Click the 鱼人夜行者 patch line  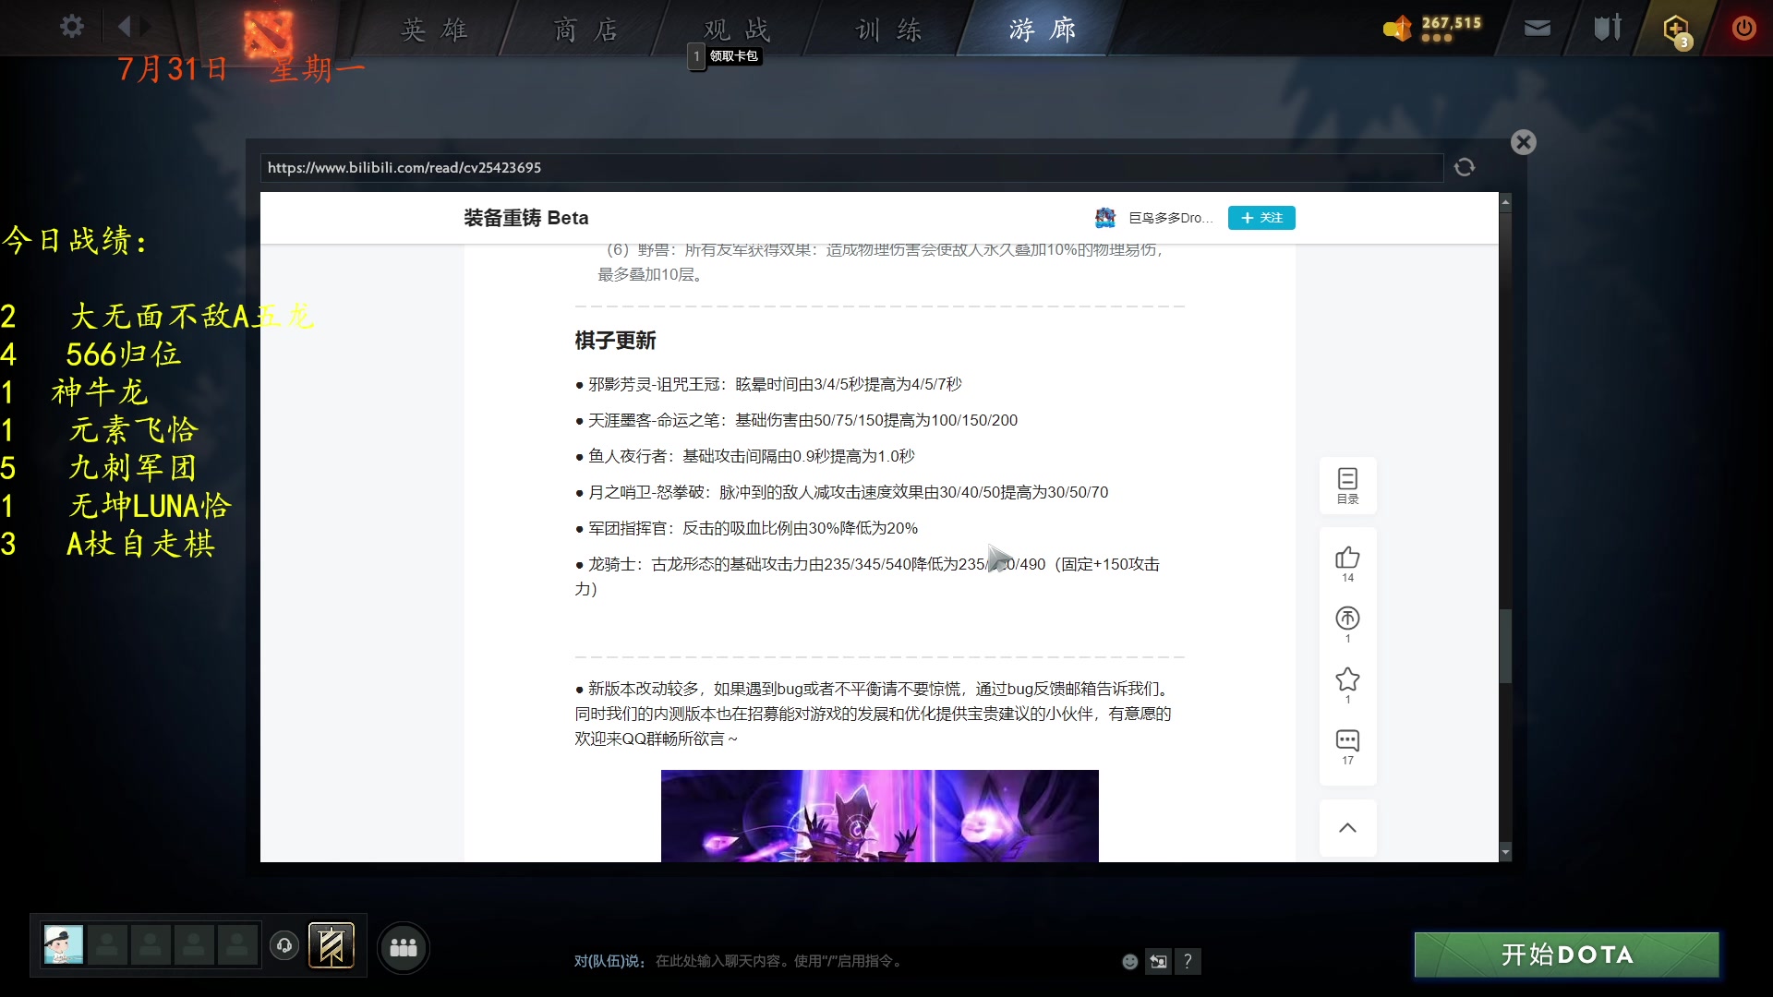744,456
